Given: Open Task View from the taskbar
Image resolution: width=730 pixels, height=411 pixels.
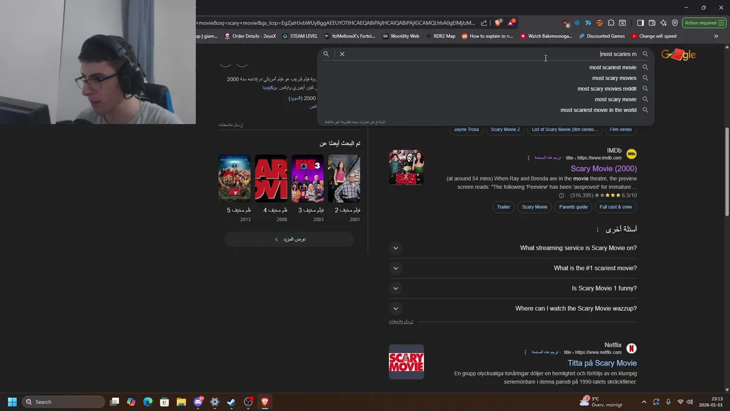Looking at the screenshot, I should pyautogui.click(x=115, y=402).
